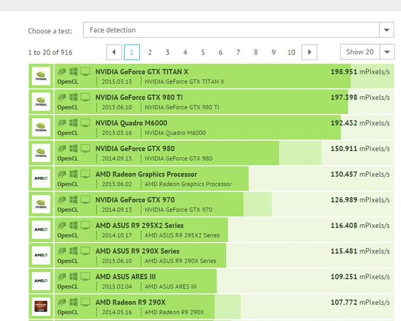The width and height of the screenshot is (401, 321).
Task: Click desktop monitor icon in Radeon R9 290X row
Action: pos(85,302)
